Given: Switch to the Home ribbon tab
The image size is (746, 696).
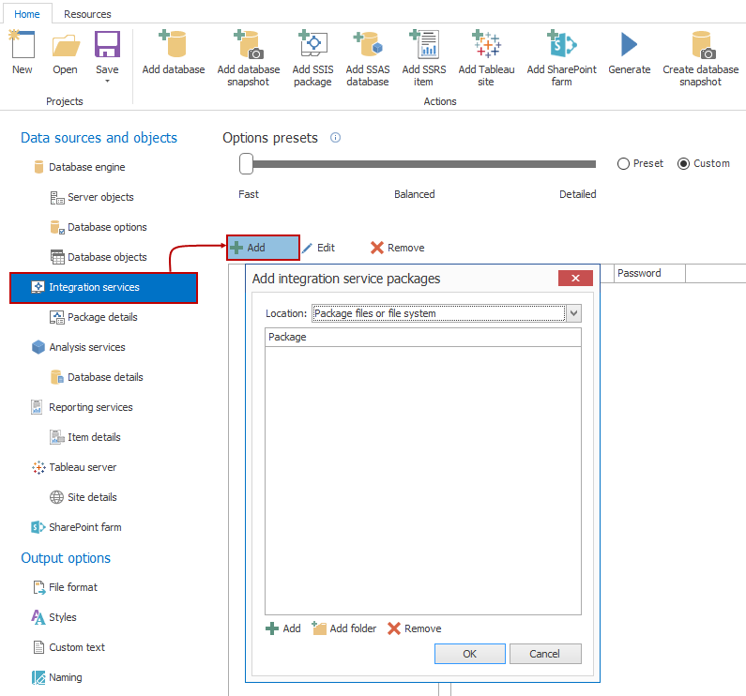Looking at the screenshot, I should tap(27, 14).
